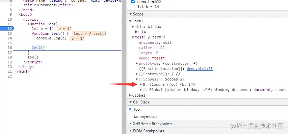Click the b: 14 scope variable
288x134 pixels.
coord(140,32)
